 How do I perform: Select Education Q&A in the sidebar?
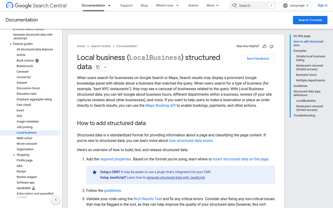[x=27, y=94]
